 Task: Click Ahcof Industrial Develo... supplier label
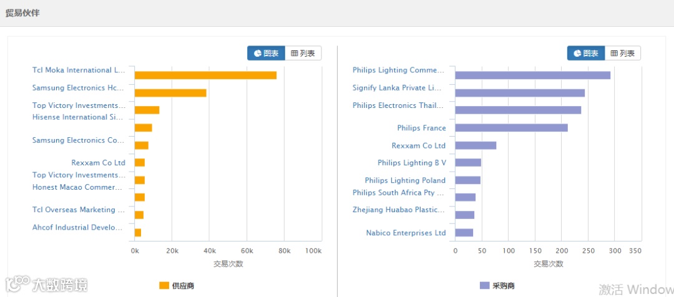coord(79,228)
